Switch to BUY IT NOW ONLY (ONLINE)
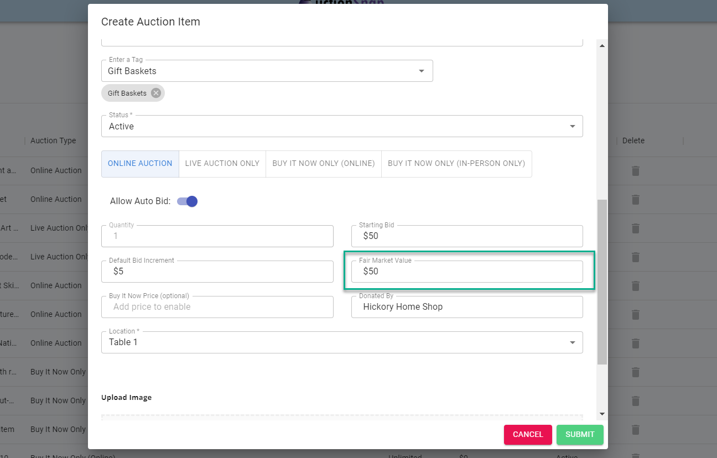This screenshot has height=458, width=717. [x=323, y=164]
